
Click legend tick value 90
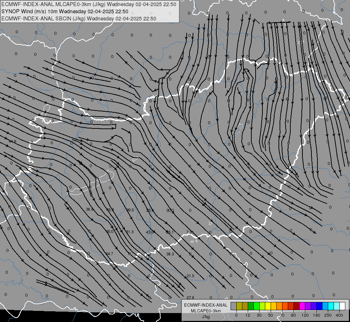point(293,315)
